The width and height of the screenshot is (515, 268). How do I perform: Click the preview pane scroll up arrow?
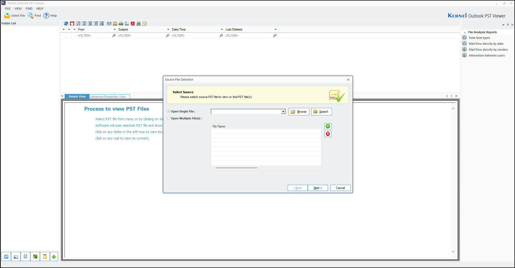pos(453,108)
